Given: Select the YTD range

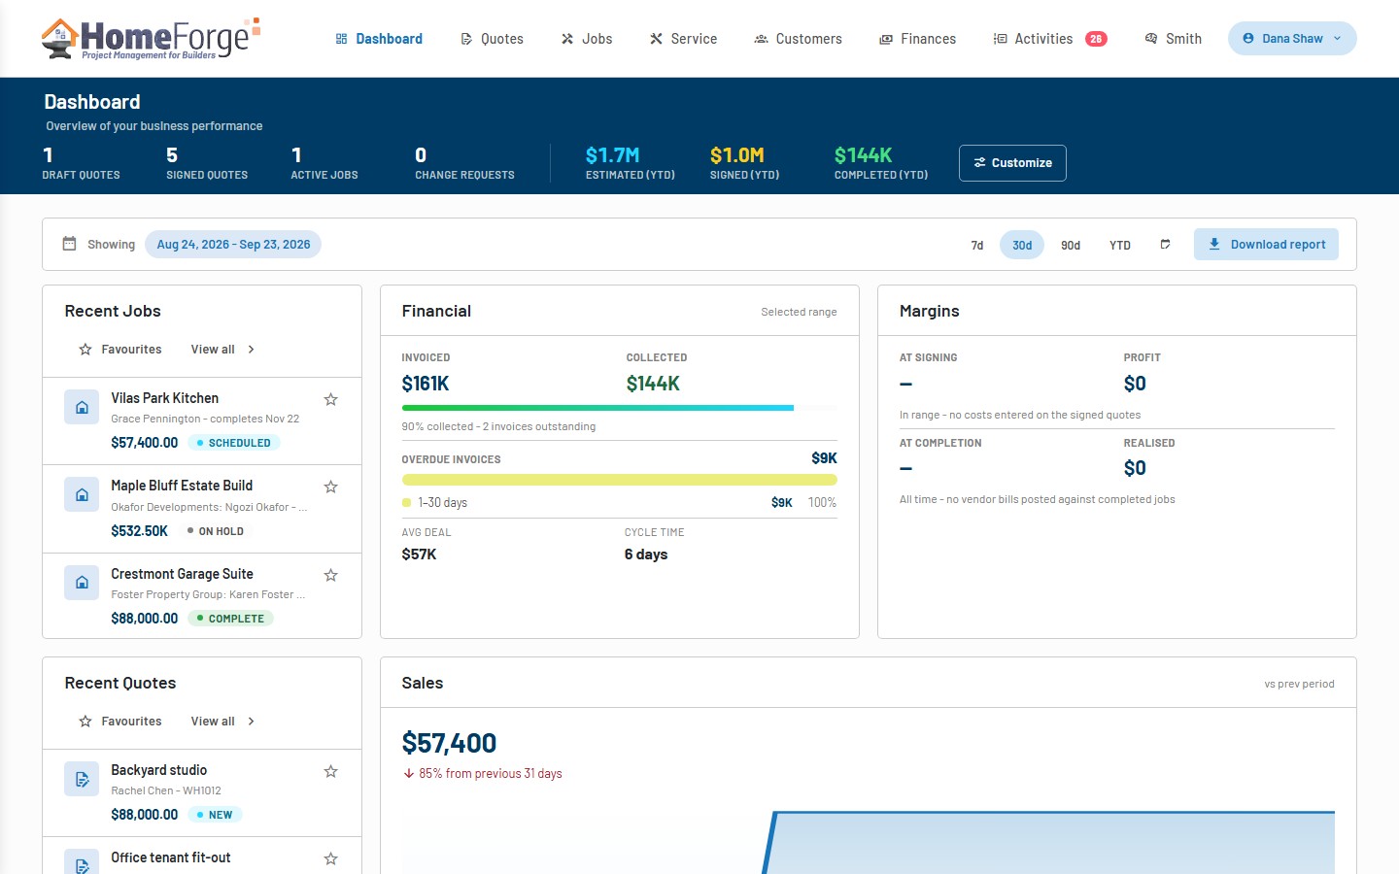Looking at the screenshot, I should (1120, 245).
